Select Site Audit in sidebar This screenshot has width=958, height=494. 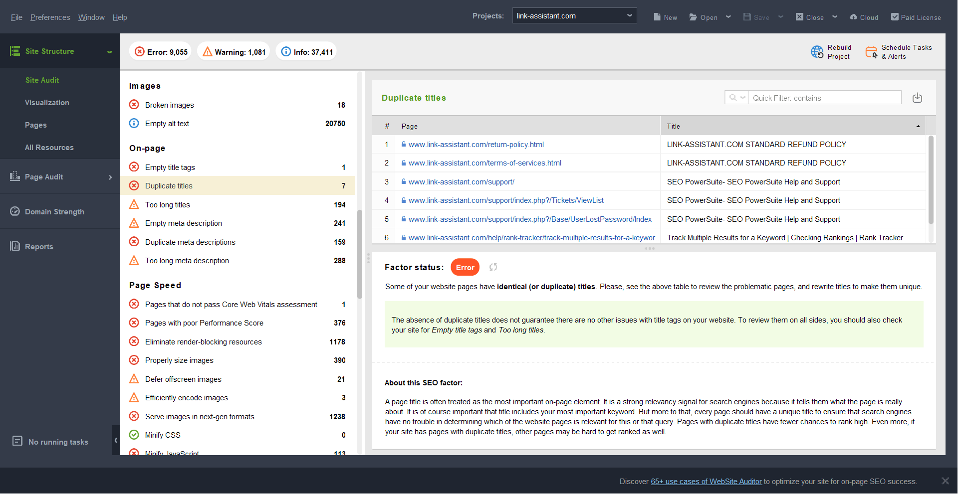42,80
